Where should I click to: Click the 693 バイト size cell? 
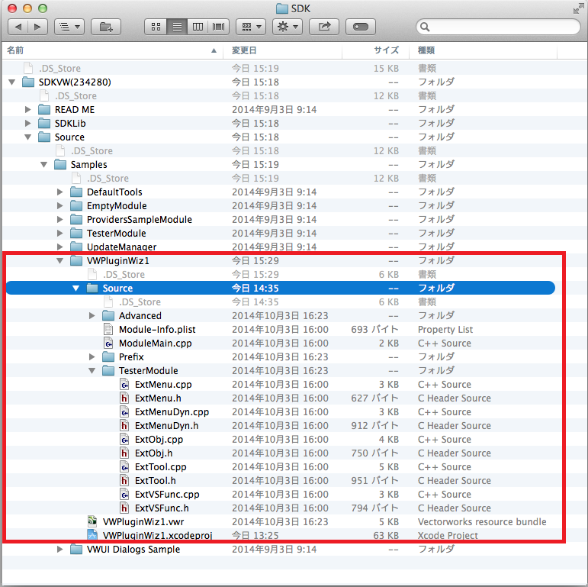(374, 330)
